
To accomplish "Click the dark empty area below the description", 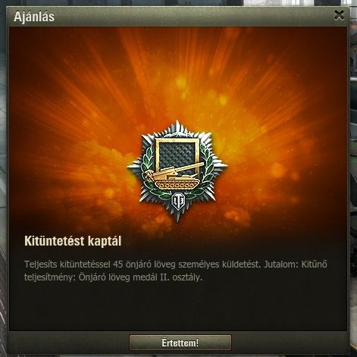I will coord(178,307).
